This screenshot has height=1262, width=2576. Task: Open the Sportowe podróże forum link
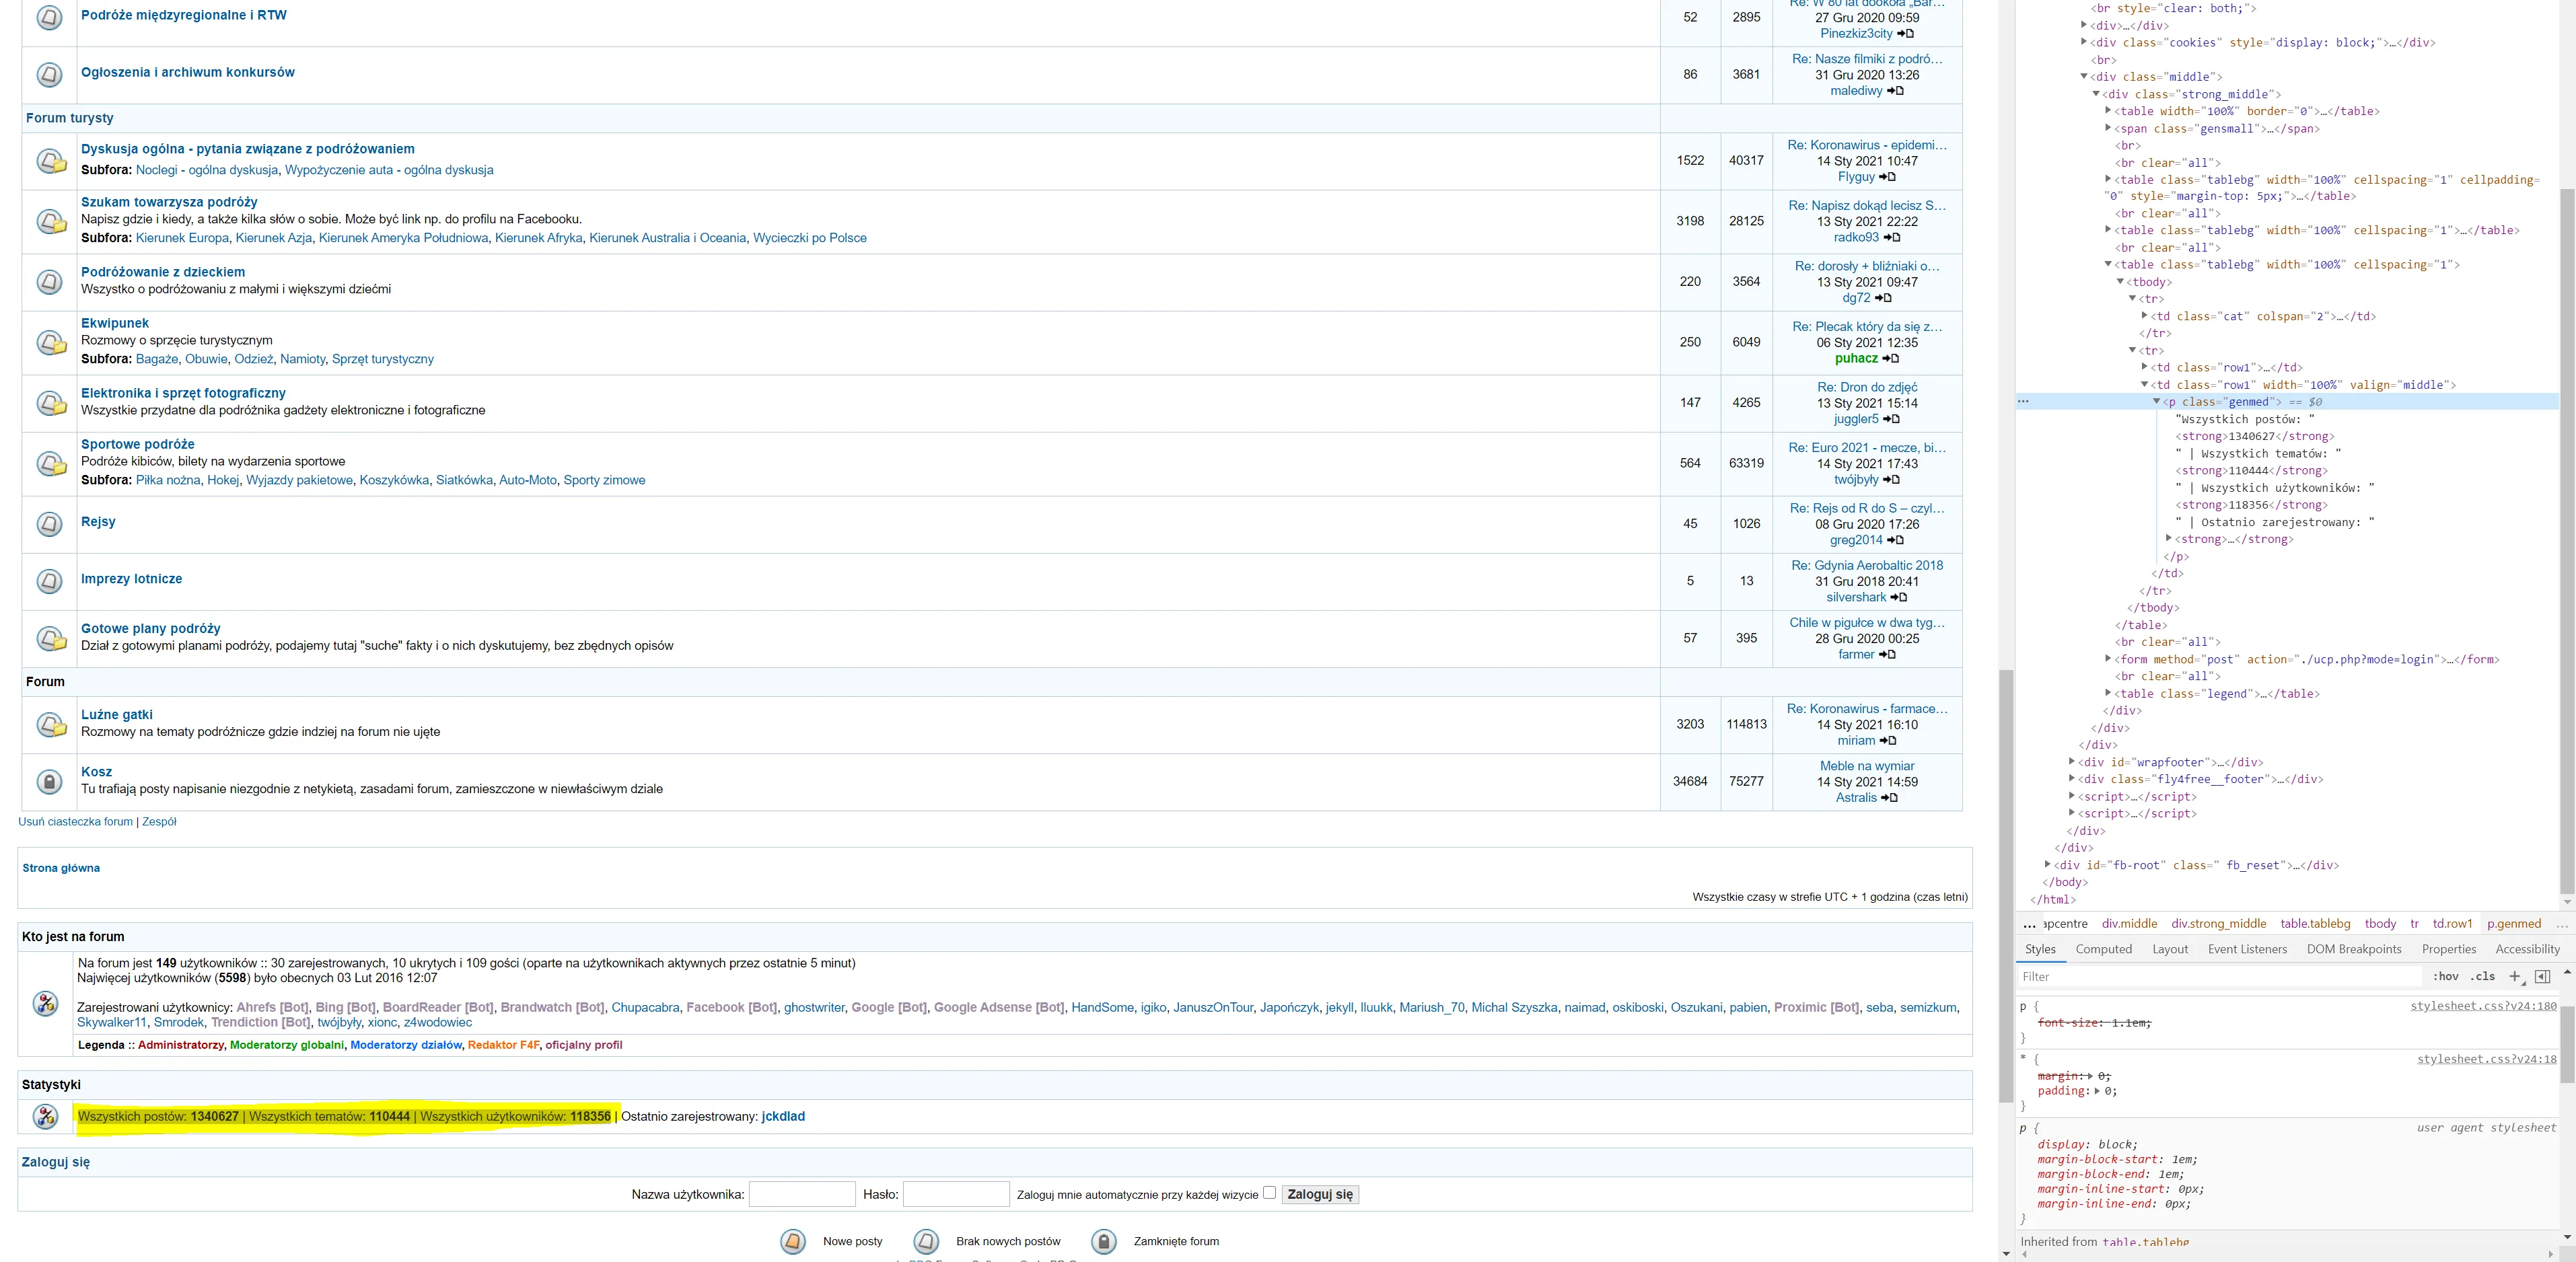[138, 444]
